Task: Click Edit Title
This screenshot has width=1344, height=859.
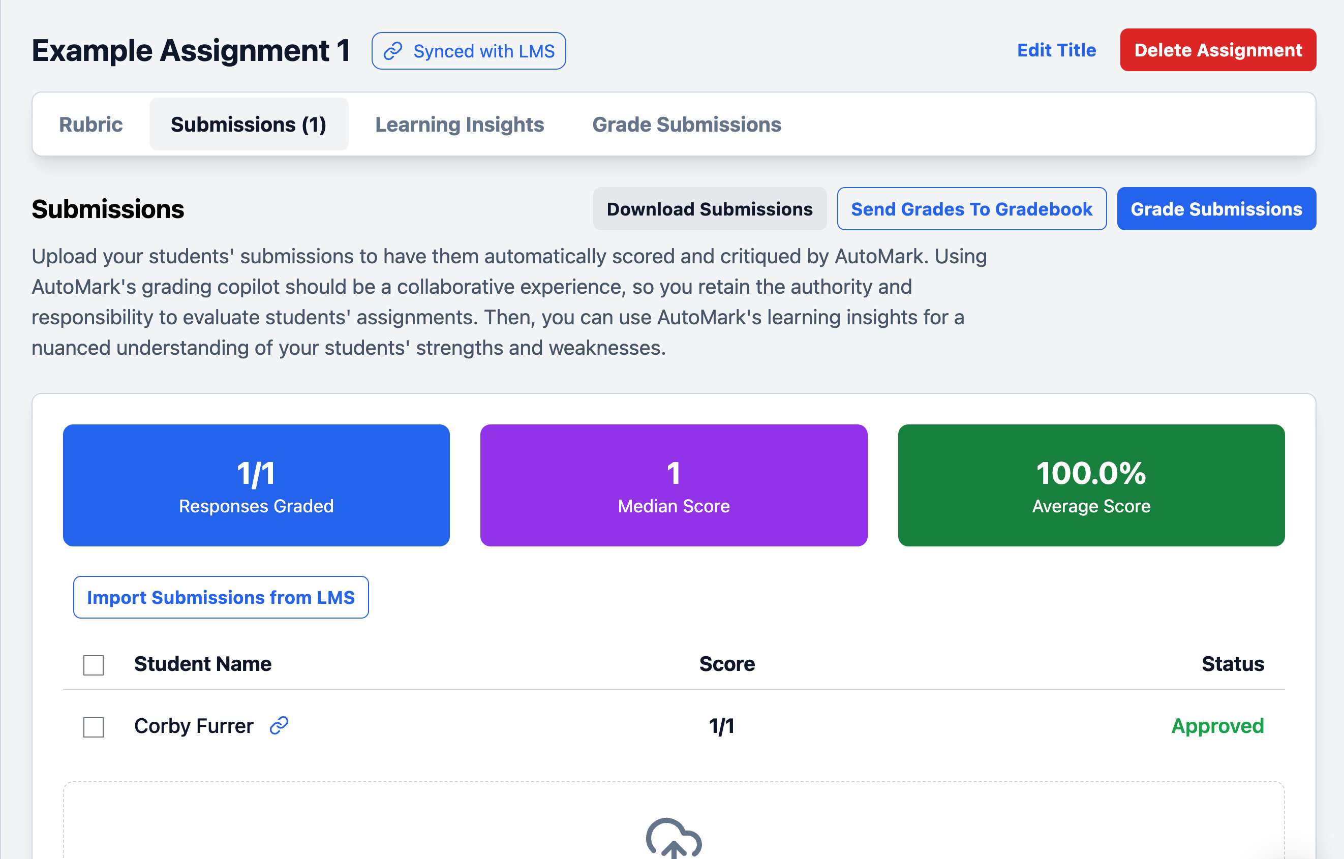Action: click(1056, 50)
